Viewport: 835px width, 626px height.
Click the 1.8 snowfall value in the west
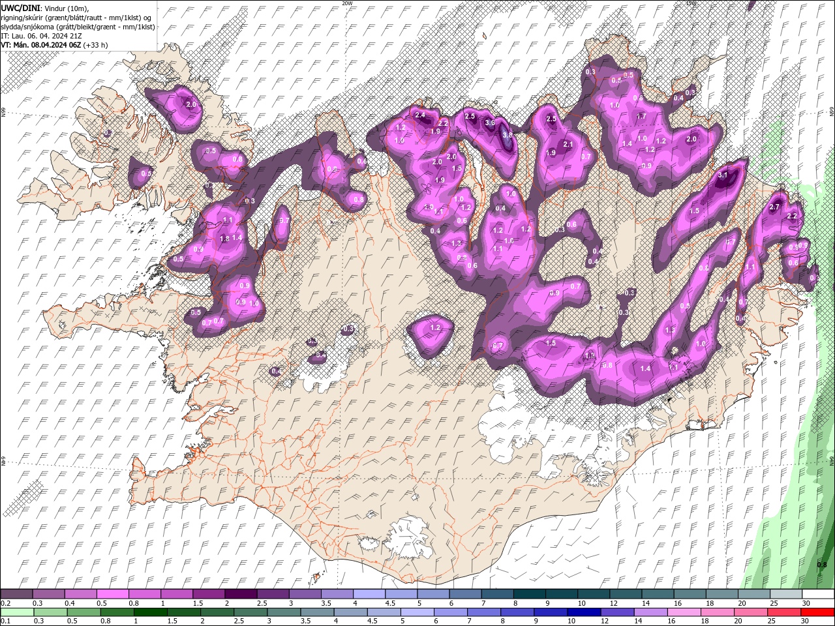[x=225, y=239]
